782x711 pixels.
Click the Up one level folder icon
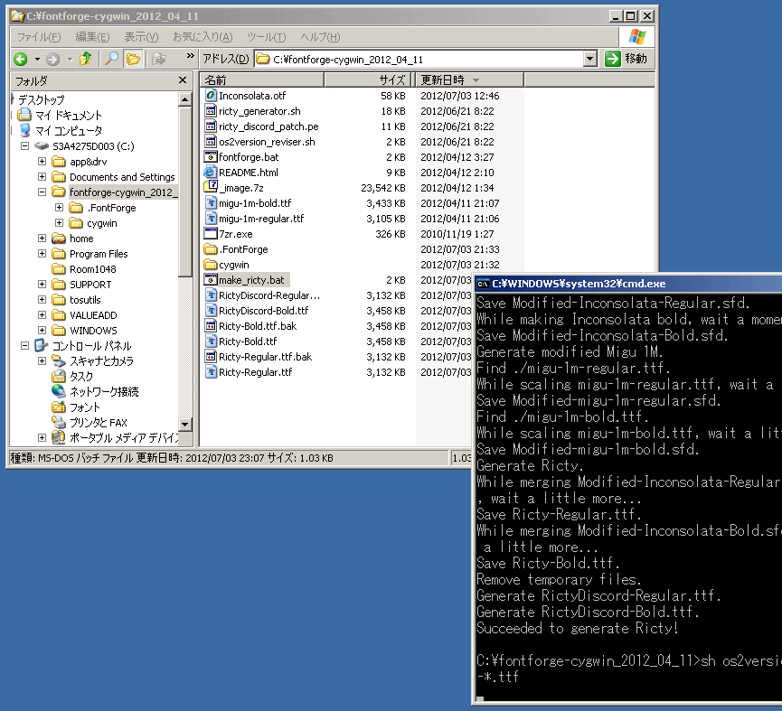tap(86, 59)
